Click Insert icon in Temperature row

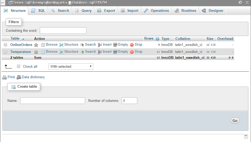point(100,52)
